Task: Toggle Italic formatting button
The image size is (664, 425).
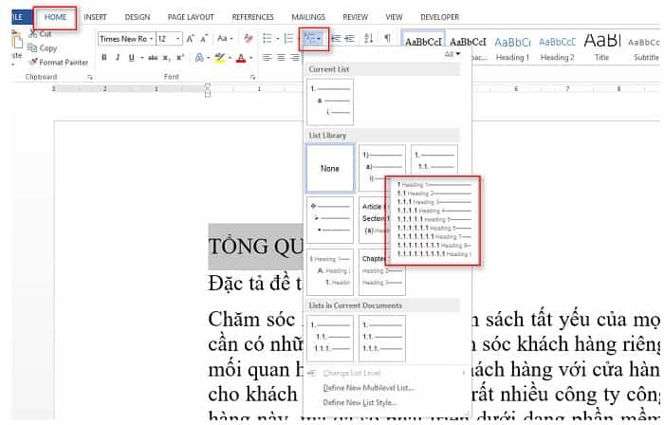Action: coord(118,58)
